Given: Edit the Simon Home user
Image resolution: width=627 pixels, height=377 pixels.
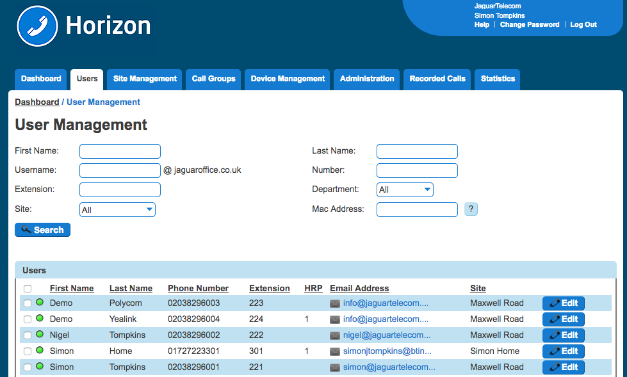Looking at the screenshot, I should point(563,351).
